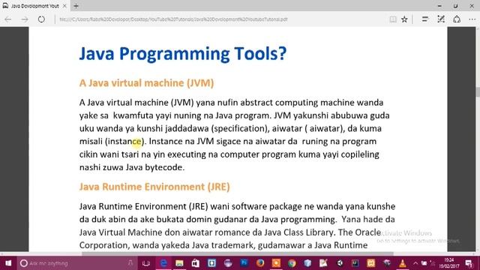The image size is (480, 270).
Task: Click the vertical scrollbar thumb
Action: [x=478, y=92]
